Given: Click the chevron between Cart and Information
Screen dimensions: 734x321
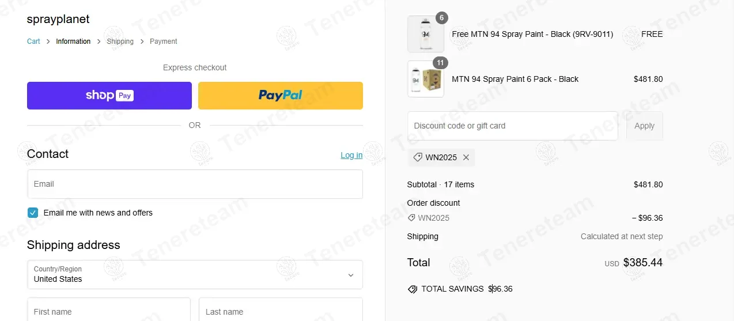Looking at the screenshot, I should click(48, 41).
